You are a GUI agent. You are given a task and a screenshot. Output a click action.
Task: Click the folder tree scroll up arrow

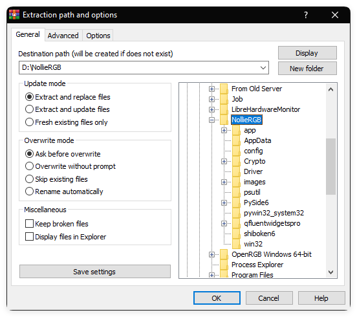click(330, 89)
